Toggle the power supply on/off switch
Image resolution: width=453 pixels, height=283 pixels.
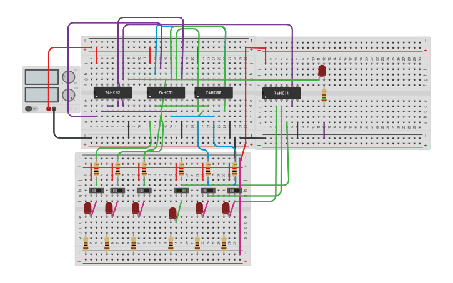point(29,109)
